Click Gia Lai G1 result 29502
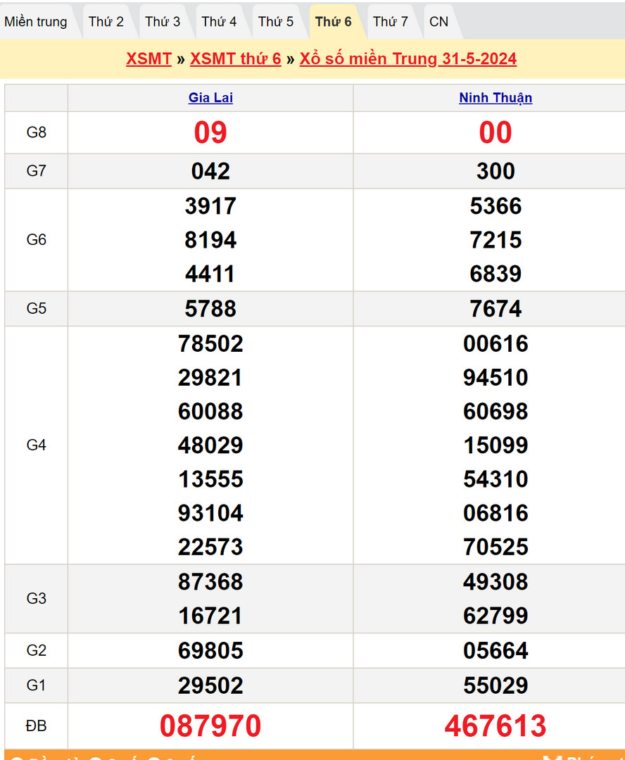 click(x=210, y=685)
